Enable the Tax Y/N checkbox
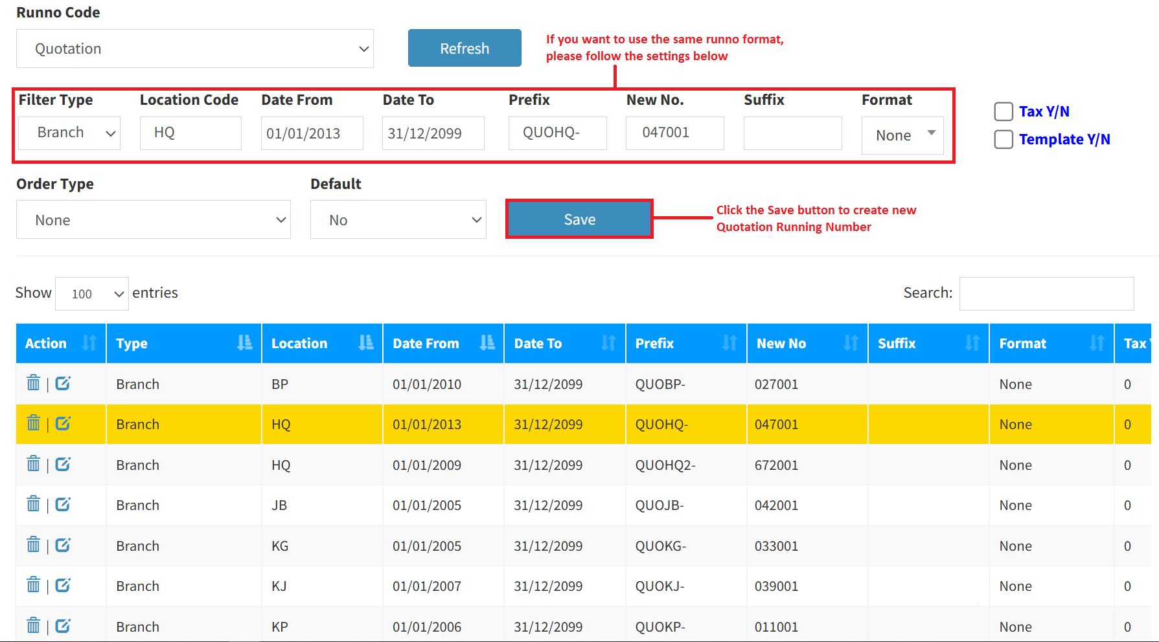Screen dimensions: 1159x642 coord(1004,111)
